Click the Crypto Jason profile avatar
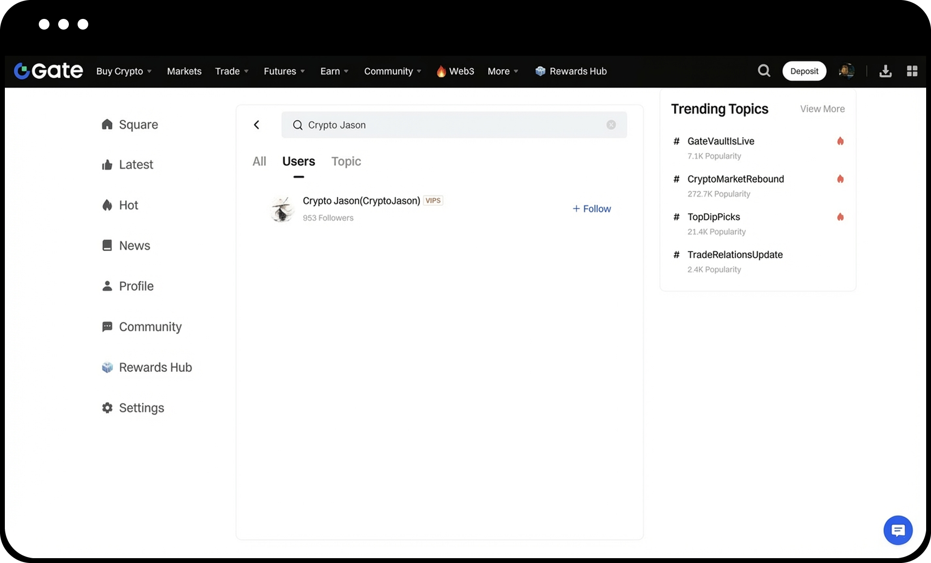 click(282, 209)
